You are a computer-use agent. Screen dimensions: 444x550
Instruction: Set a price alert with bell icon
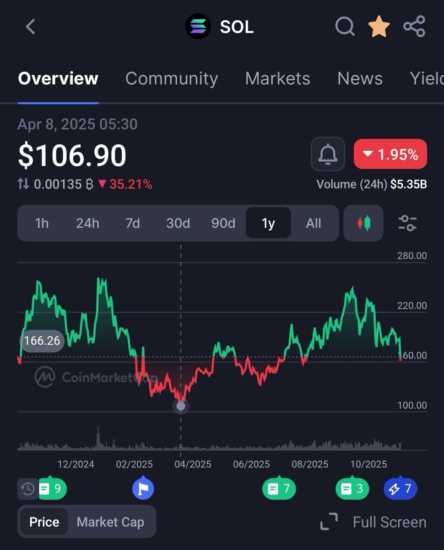pyautogui.click(x=328, y=154)
